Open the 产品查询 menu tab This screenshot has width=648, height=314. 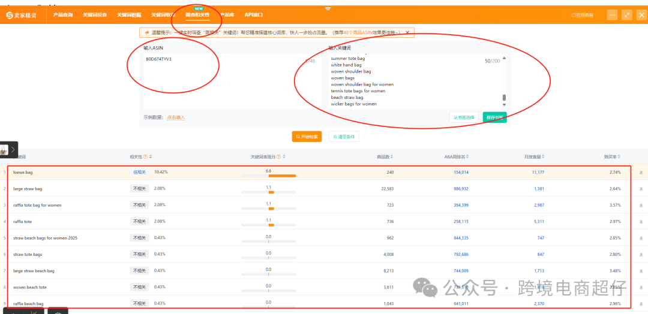coord(63,15)
